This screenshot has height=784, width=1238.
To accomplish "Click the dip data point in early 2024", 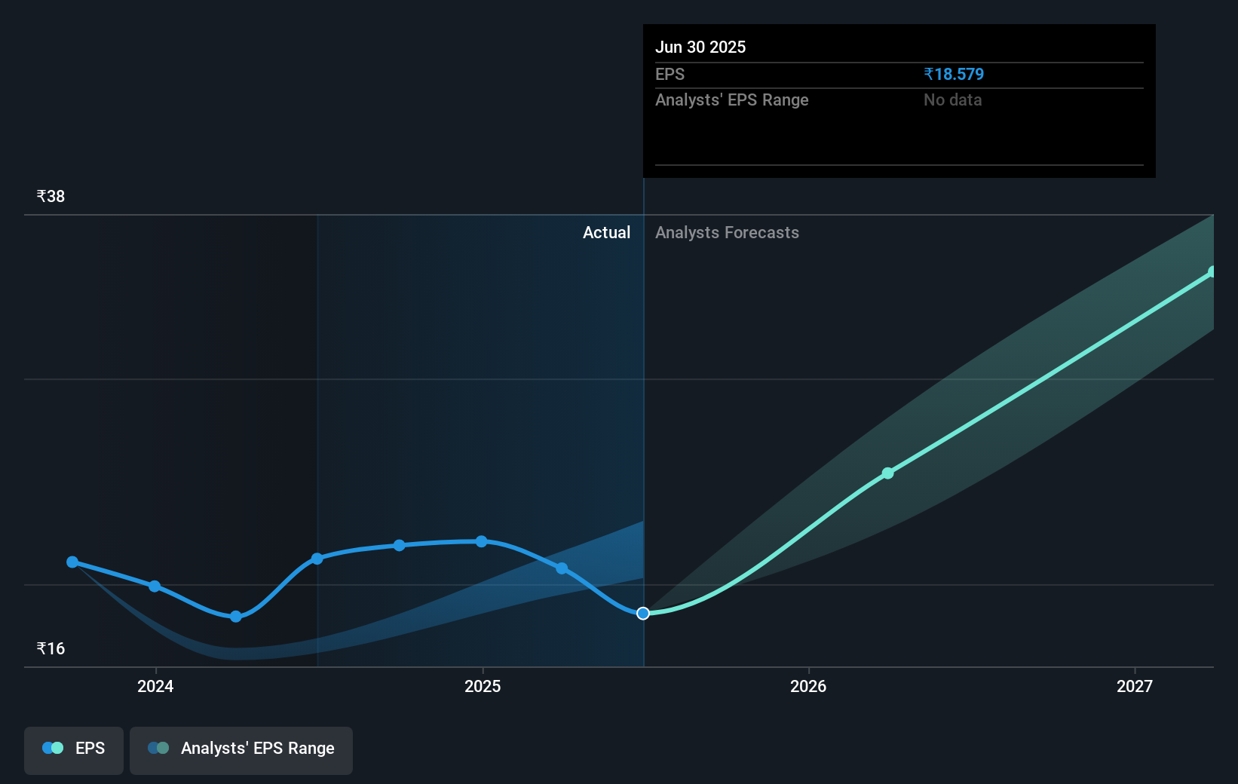I will 235,617.
